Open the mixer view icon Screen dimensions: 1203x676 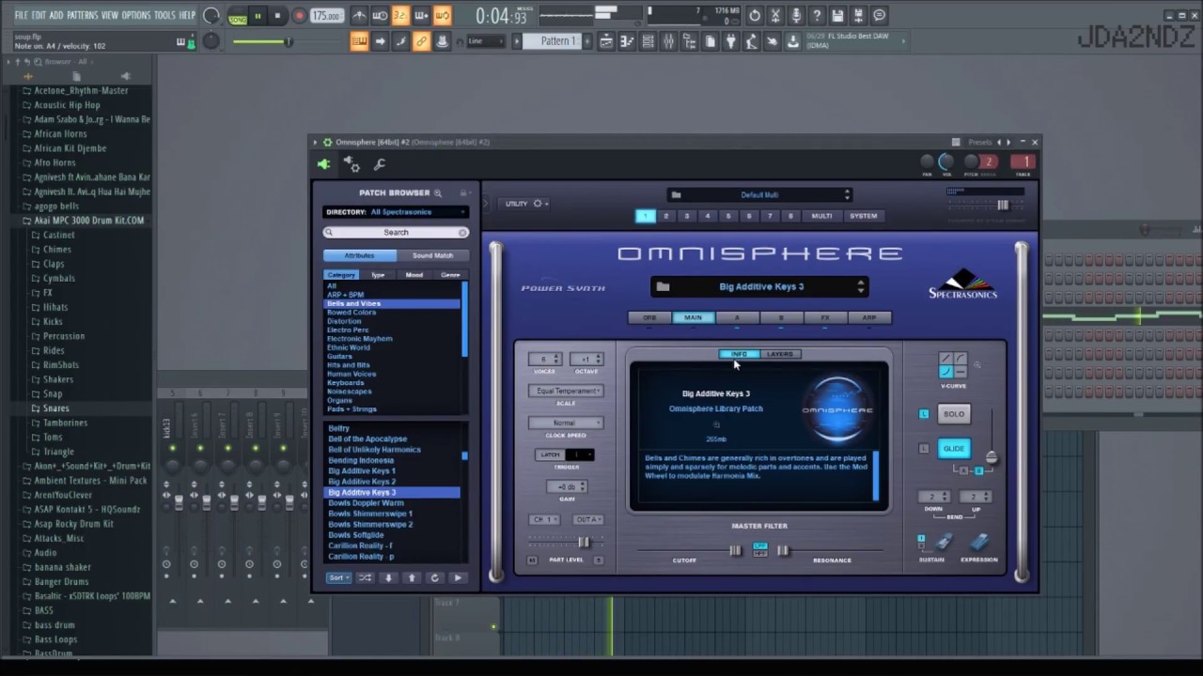point(669,41)
